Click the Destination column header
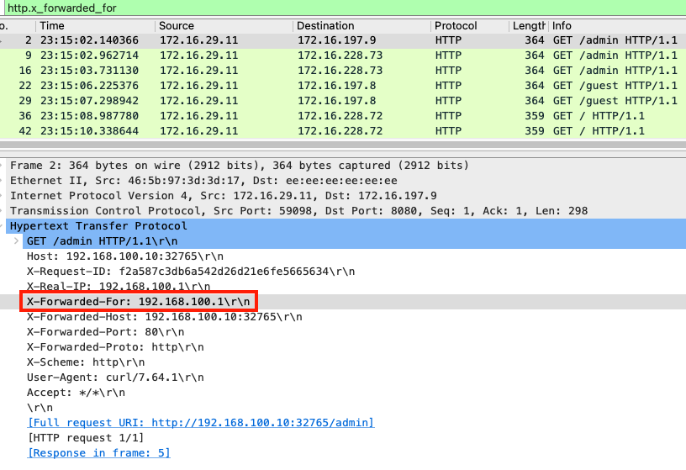This screenshot has width=686, height=470. click(361, 26)
